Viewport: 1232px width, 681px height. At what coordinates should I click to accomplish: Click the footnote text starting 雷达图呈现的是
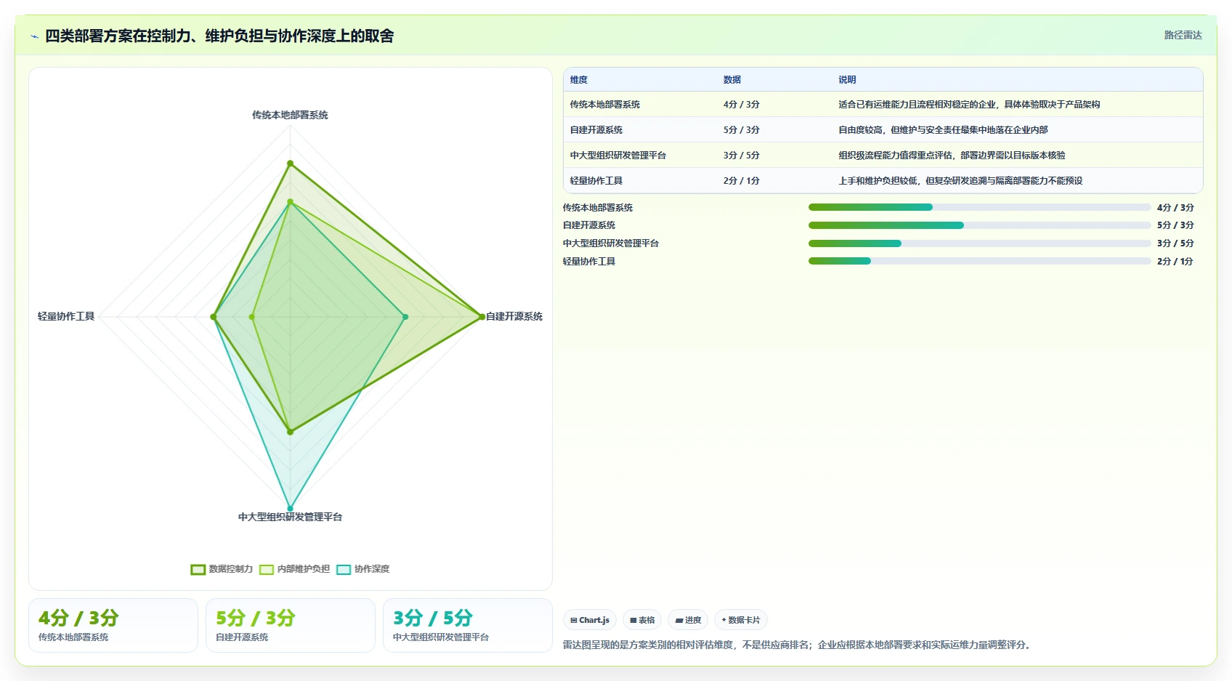click(798, 645)
